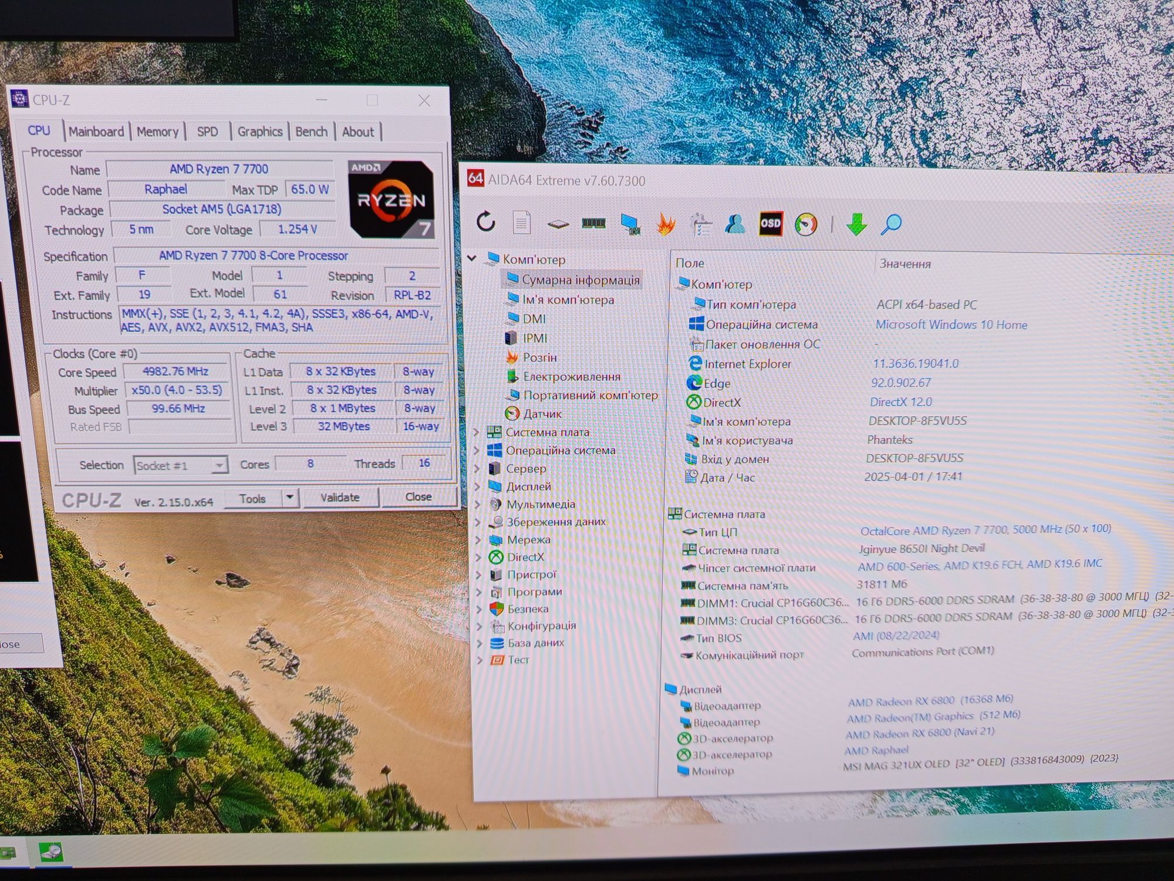
Task: Click the user profile toolbar icon
Action: coord(735,224)
